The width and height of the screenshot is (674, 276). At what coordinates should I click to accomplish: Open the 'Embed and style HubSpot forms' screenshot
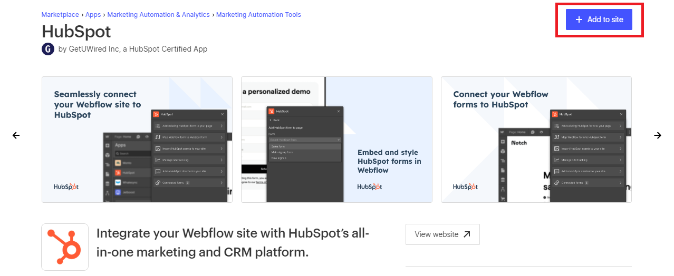click(336, 140)
